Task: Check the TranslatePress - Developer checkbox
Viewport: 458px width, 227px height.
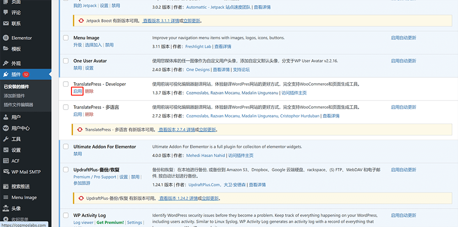Action: coord(66,84)
